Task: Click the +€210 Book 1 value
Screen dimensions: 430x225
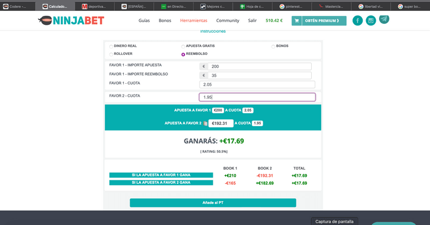Action: pos(230,176)
